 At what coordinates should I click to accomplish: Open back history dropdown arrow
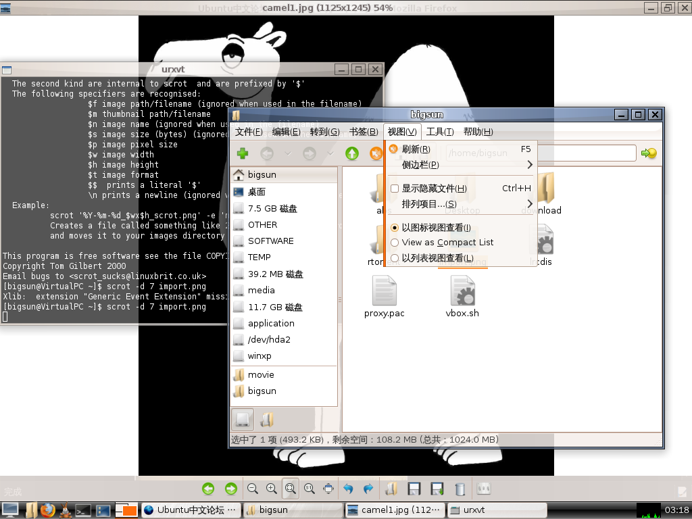(288, 153)
